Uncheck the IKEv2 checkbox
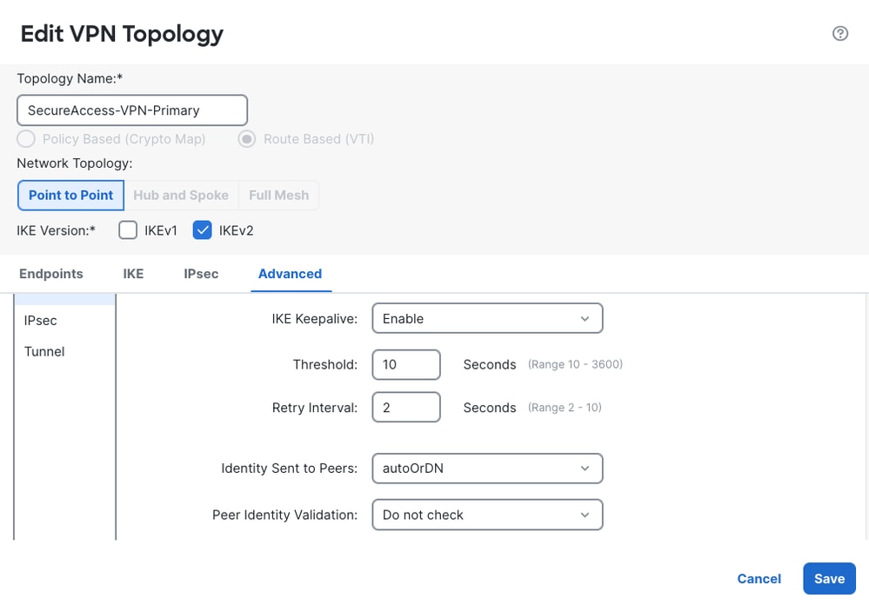 click(x=203, y=230)
